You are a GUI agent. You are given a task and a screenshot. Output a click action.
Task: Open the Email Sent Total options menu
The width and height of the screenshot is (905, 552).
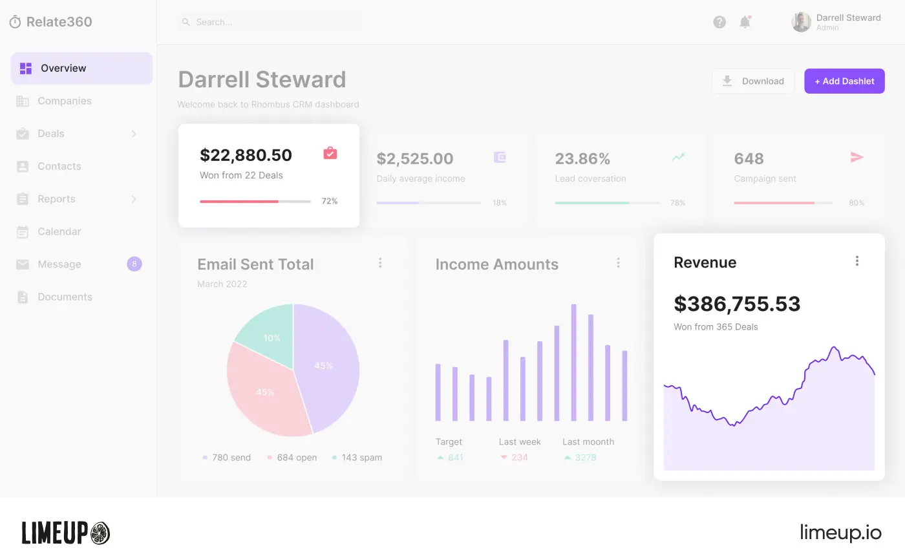pos(380,262)
